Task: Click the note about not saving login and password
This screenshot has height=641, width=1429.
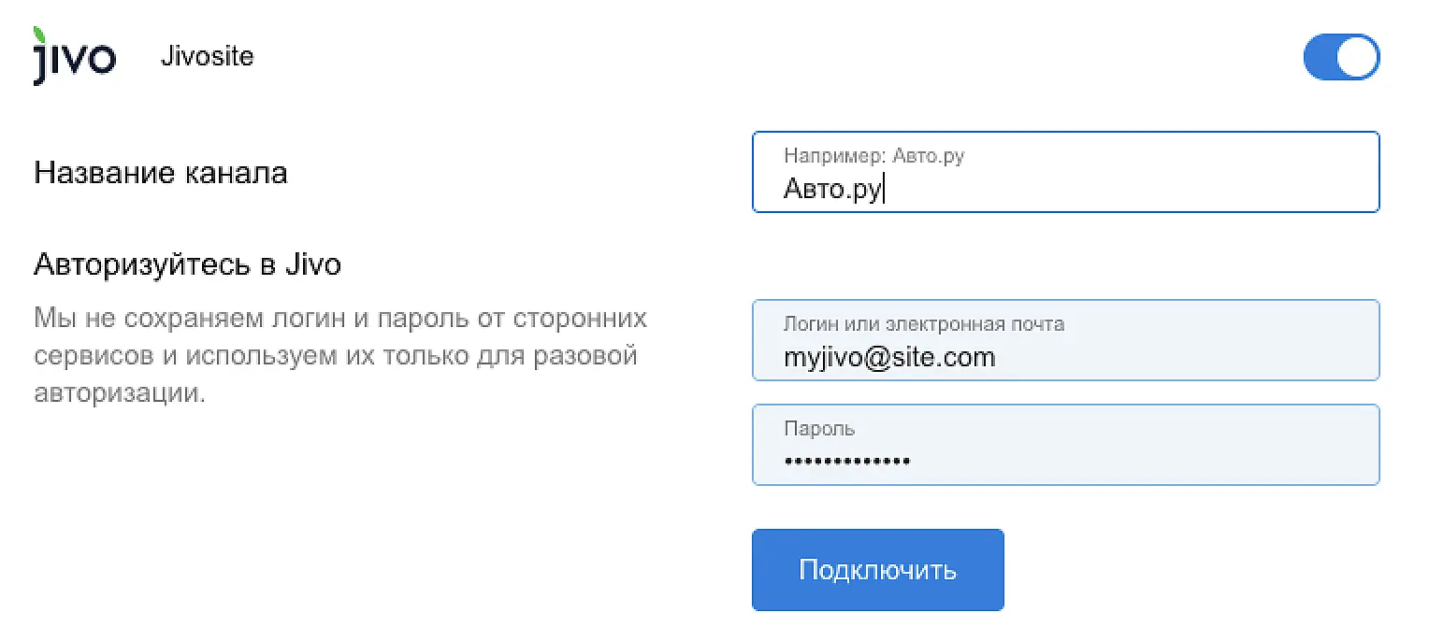Action: pos(339,355)
